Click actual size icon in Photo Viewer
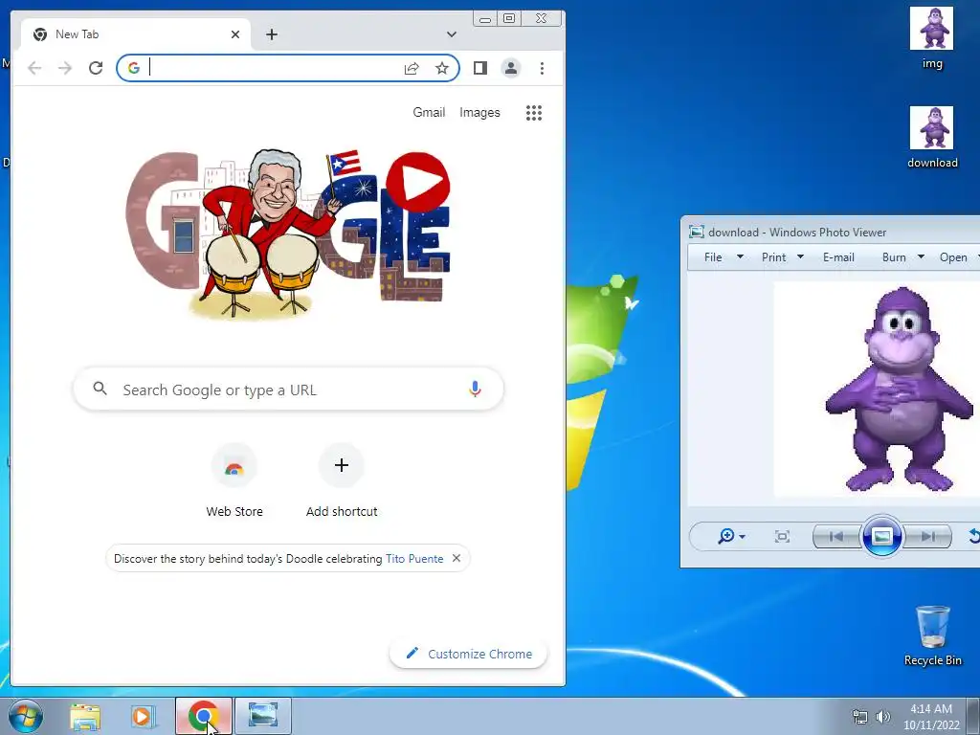This screenshot has height=735, width=980. tap(782, 536)
